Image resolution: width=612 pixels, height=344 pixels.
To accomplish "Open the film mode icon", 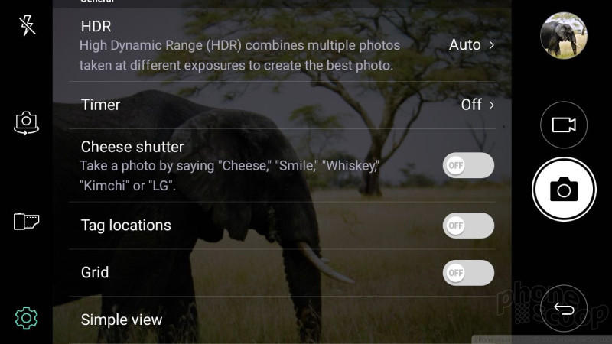I will [26, 221].
